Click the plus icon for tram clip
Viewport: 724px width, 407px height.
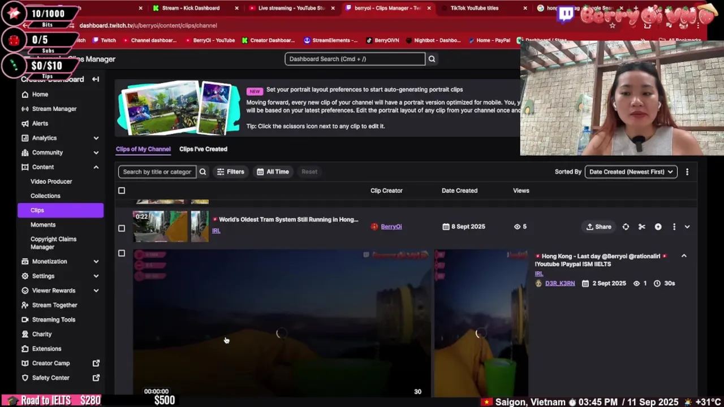click(x=658, y=227)
